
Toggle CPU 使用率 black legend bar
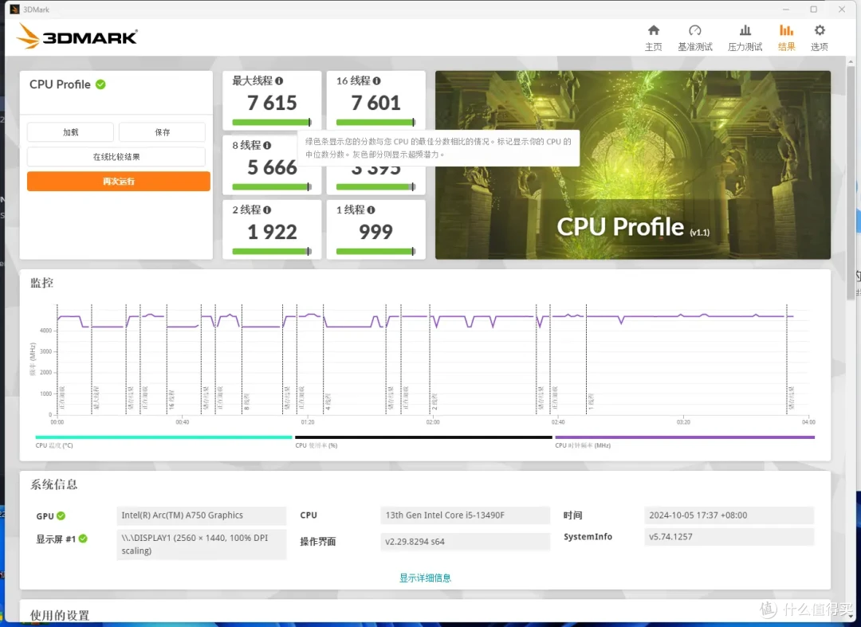click(423, 437)
